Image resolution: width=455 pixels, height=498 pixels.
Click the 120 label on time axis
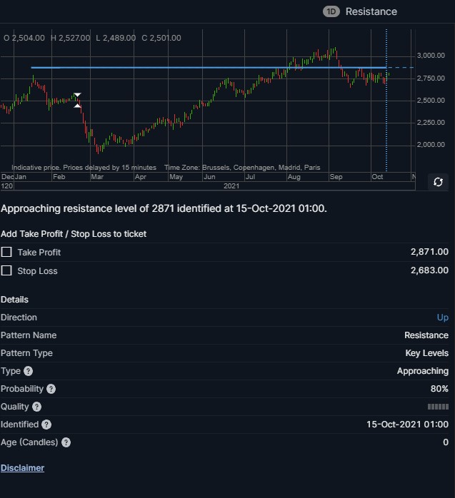click(x=7, y=186)
